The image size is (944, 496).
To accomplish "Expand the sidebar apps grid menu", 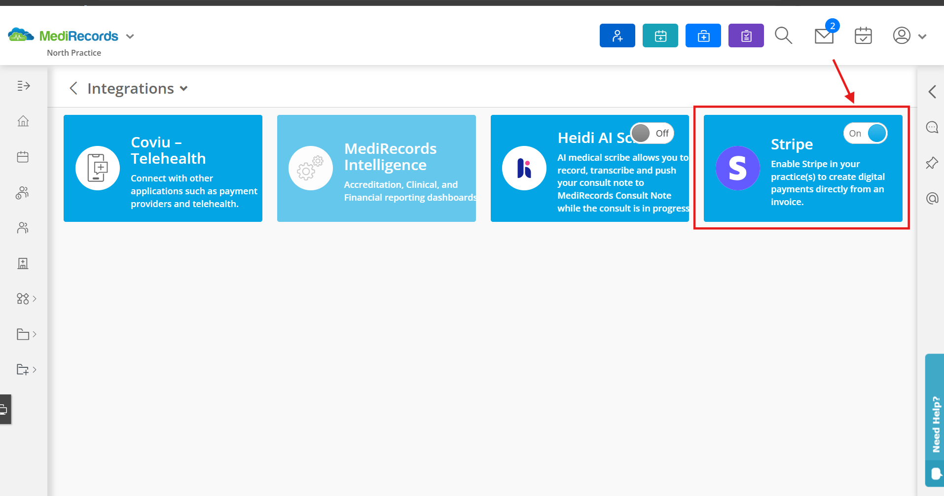I will tap(27, 299).
